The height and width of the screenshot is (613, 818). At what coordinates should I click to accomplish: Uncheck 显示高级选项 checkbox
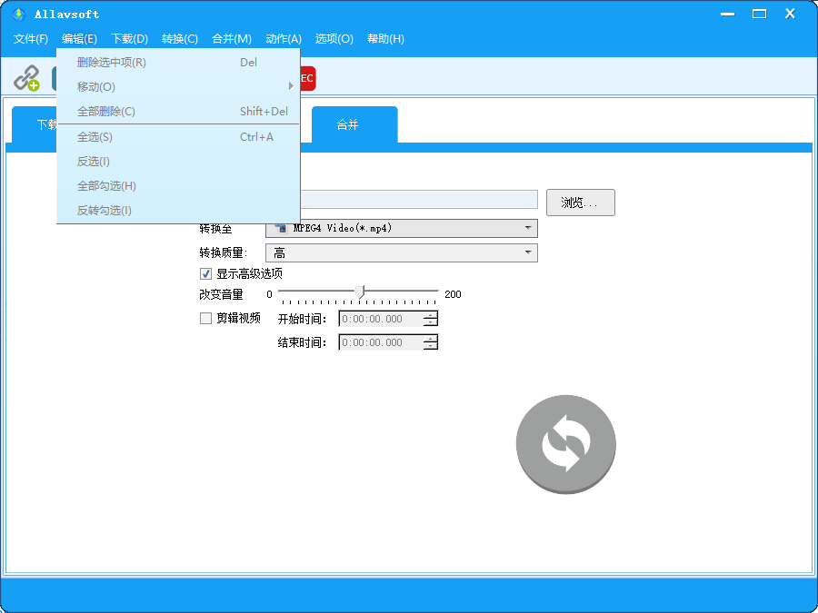pyautogui.click(x=206, y=273)
